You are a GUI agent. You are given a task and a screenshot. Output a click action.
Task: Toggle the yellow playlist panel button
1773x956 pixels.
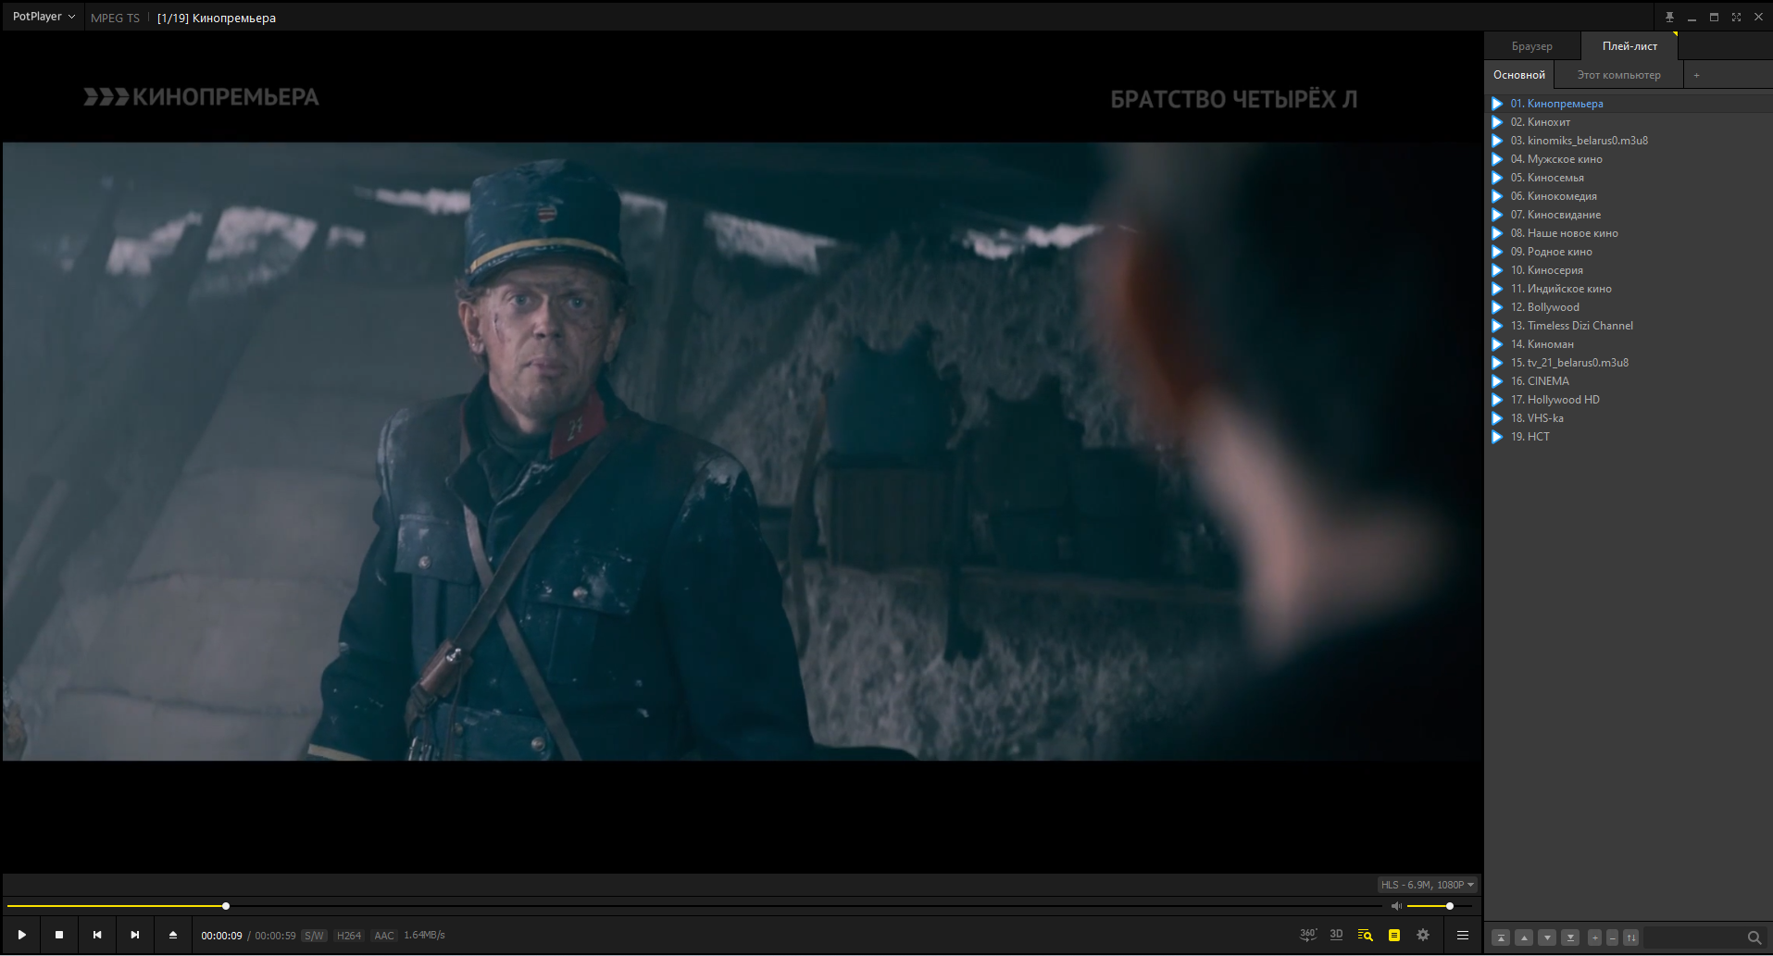click(1393, 935)
